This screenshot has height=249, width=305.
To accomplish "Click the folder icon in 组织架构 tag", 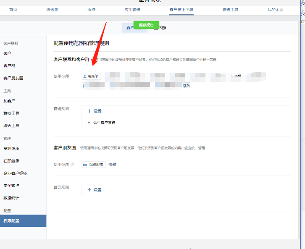I will (x=85, y=165).
